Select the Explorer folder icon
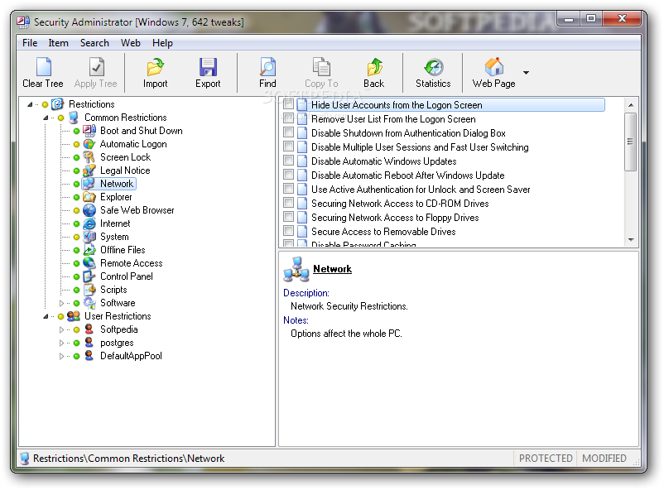 pos(89,197)
